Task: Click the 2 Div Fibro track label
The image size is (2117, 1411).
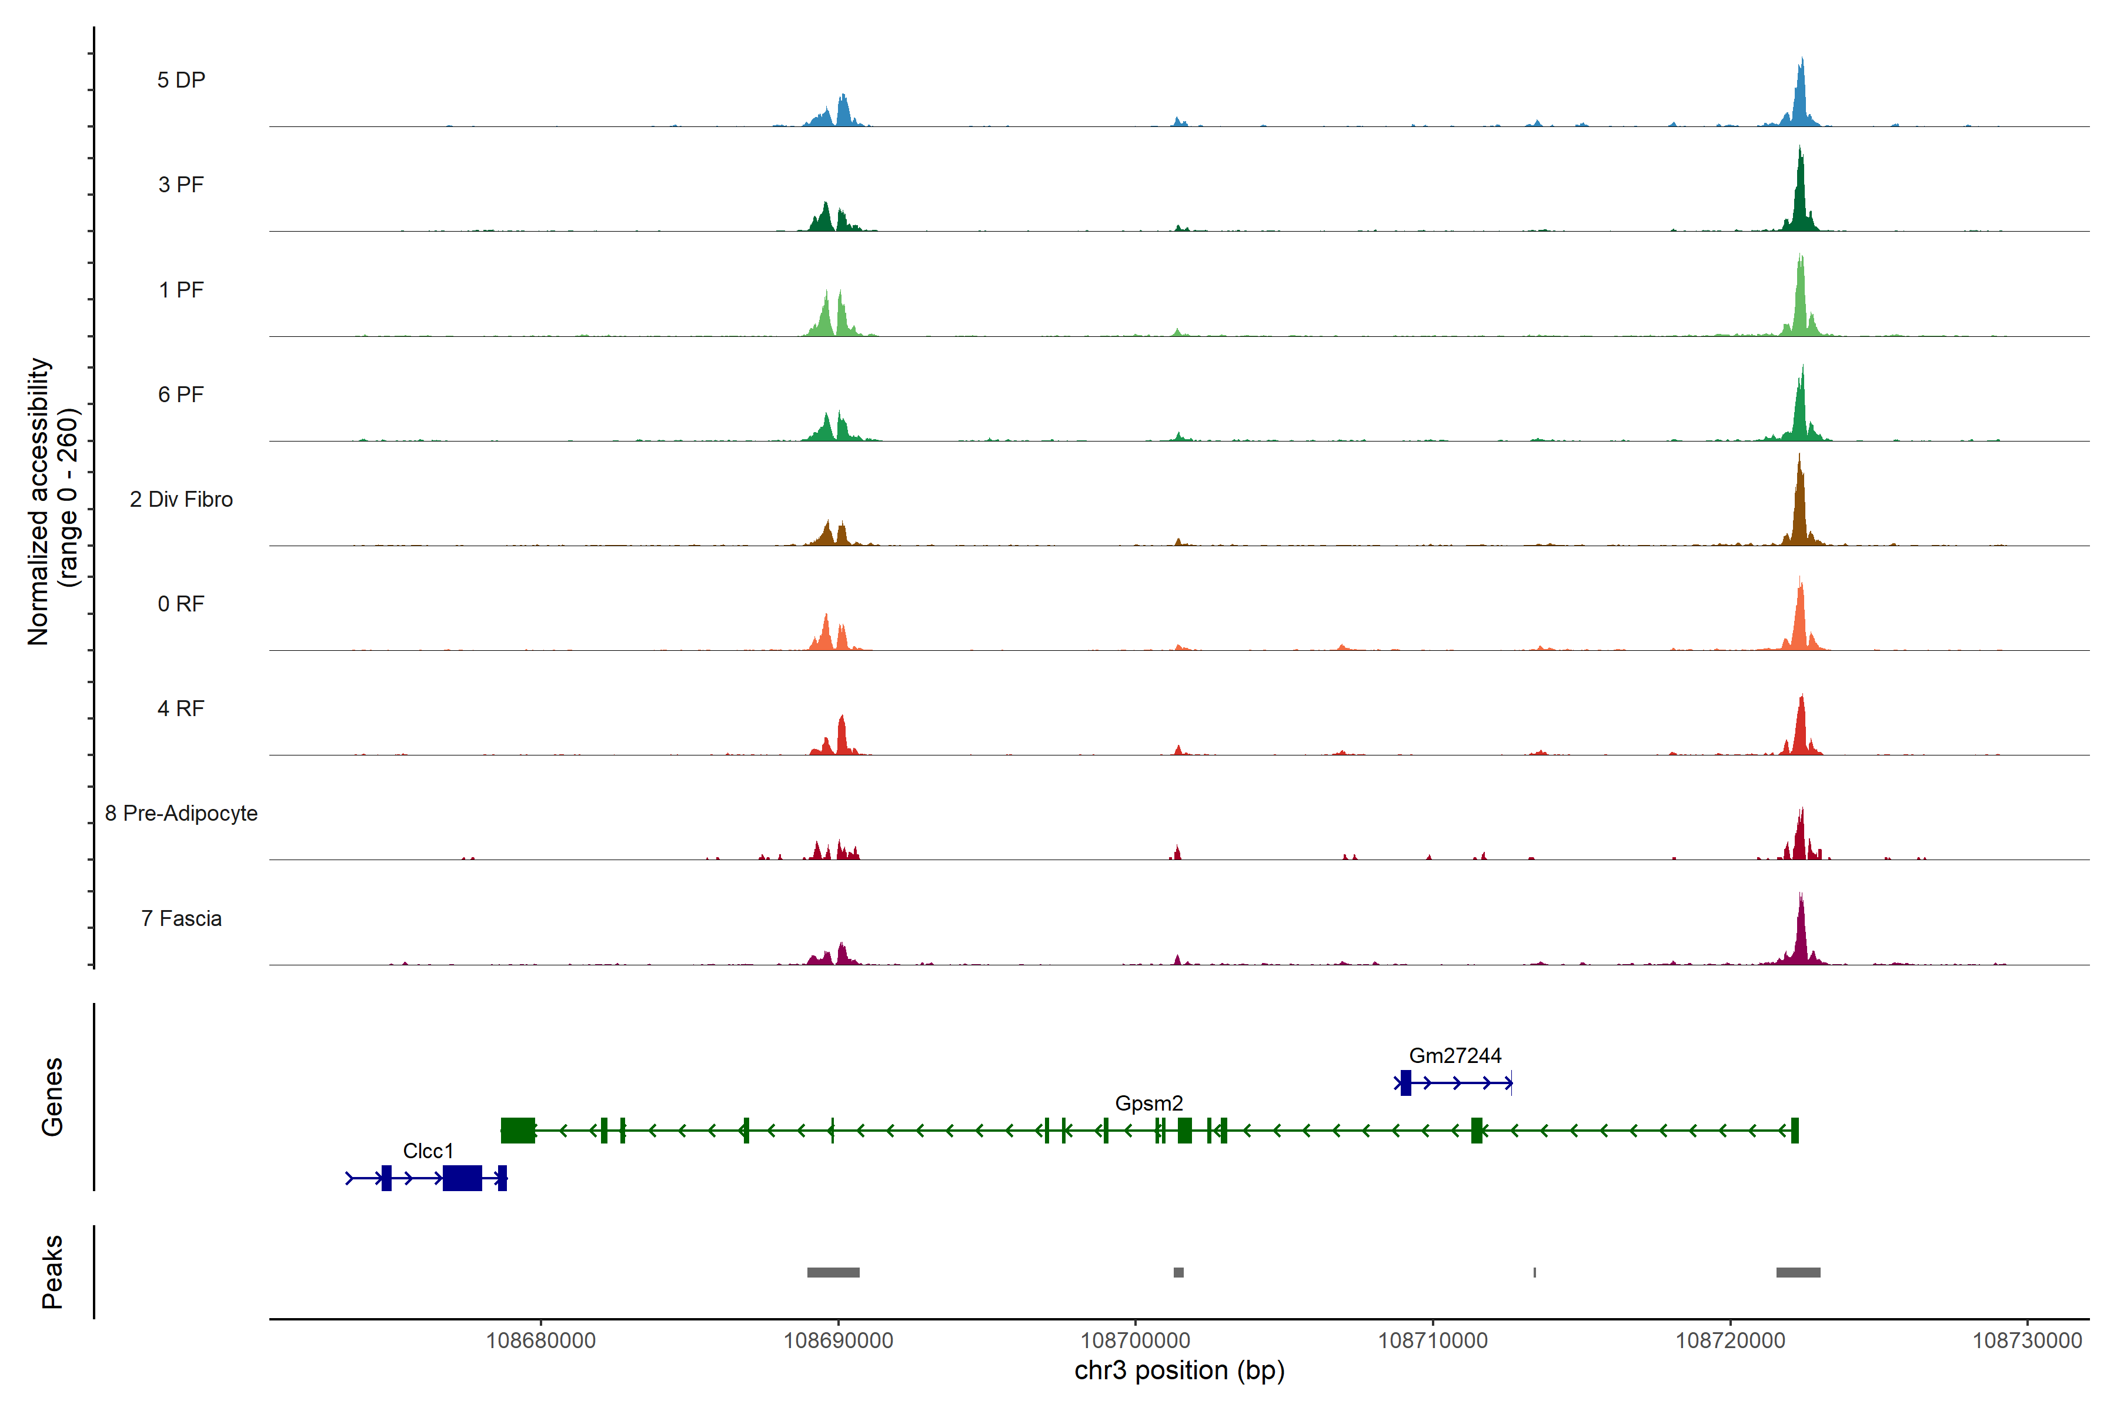Action: click(x=181, y=499)
